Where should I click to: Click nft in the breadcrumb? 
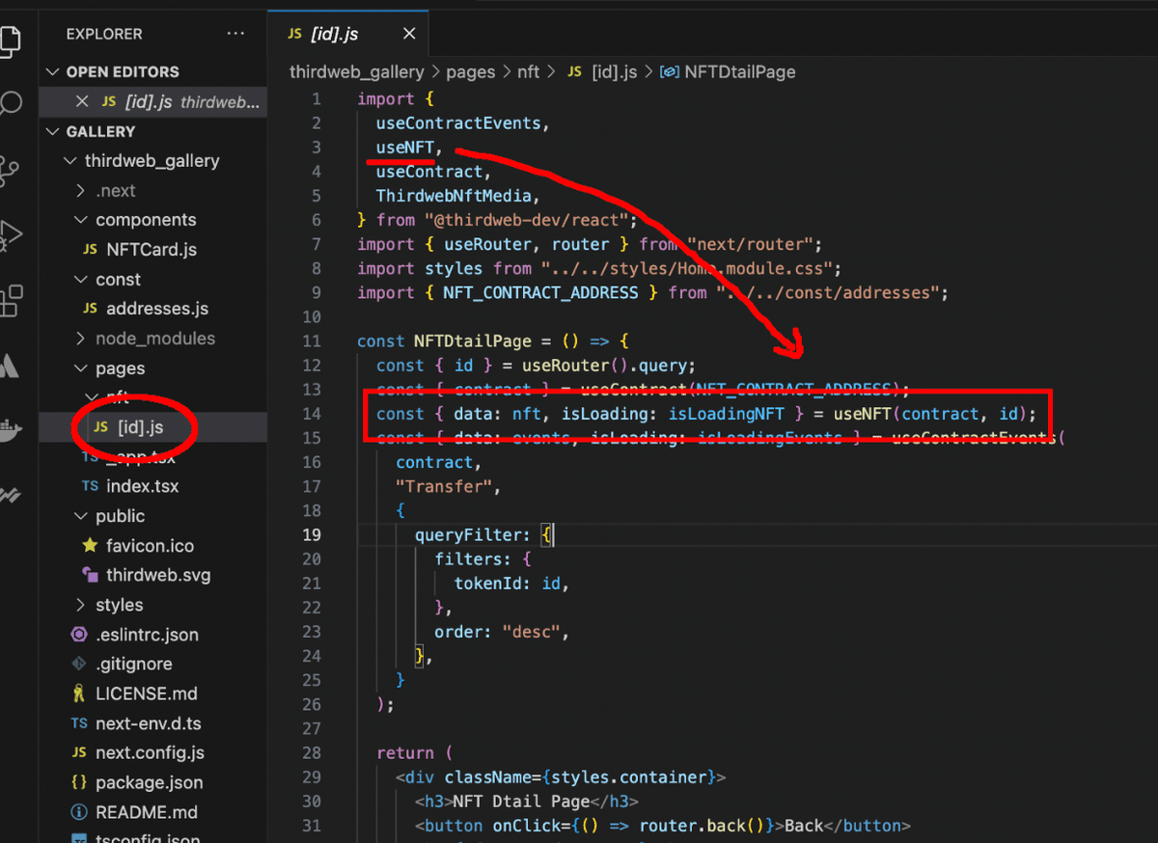click(x=529, y=71)
